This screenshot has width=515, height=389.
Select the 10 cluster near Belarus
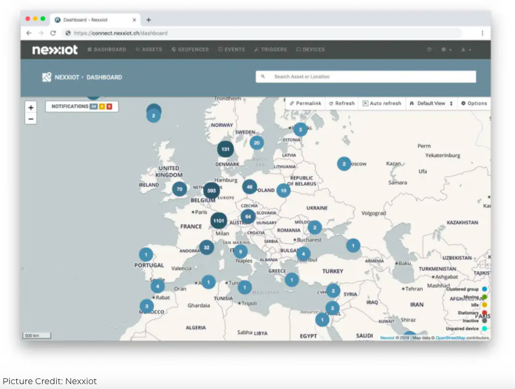tap(283, 190)
